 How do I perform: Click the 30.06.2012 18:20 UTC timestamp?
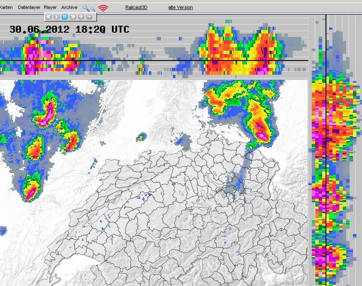pyautogui.click(x=69, y=29)
